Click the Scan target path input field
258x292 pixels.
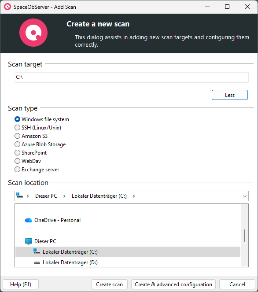[x=131, y=77]
